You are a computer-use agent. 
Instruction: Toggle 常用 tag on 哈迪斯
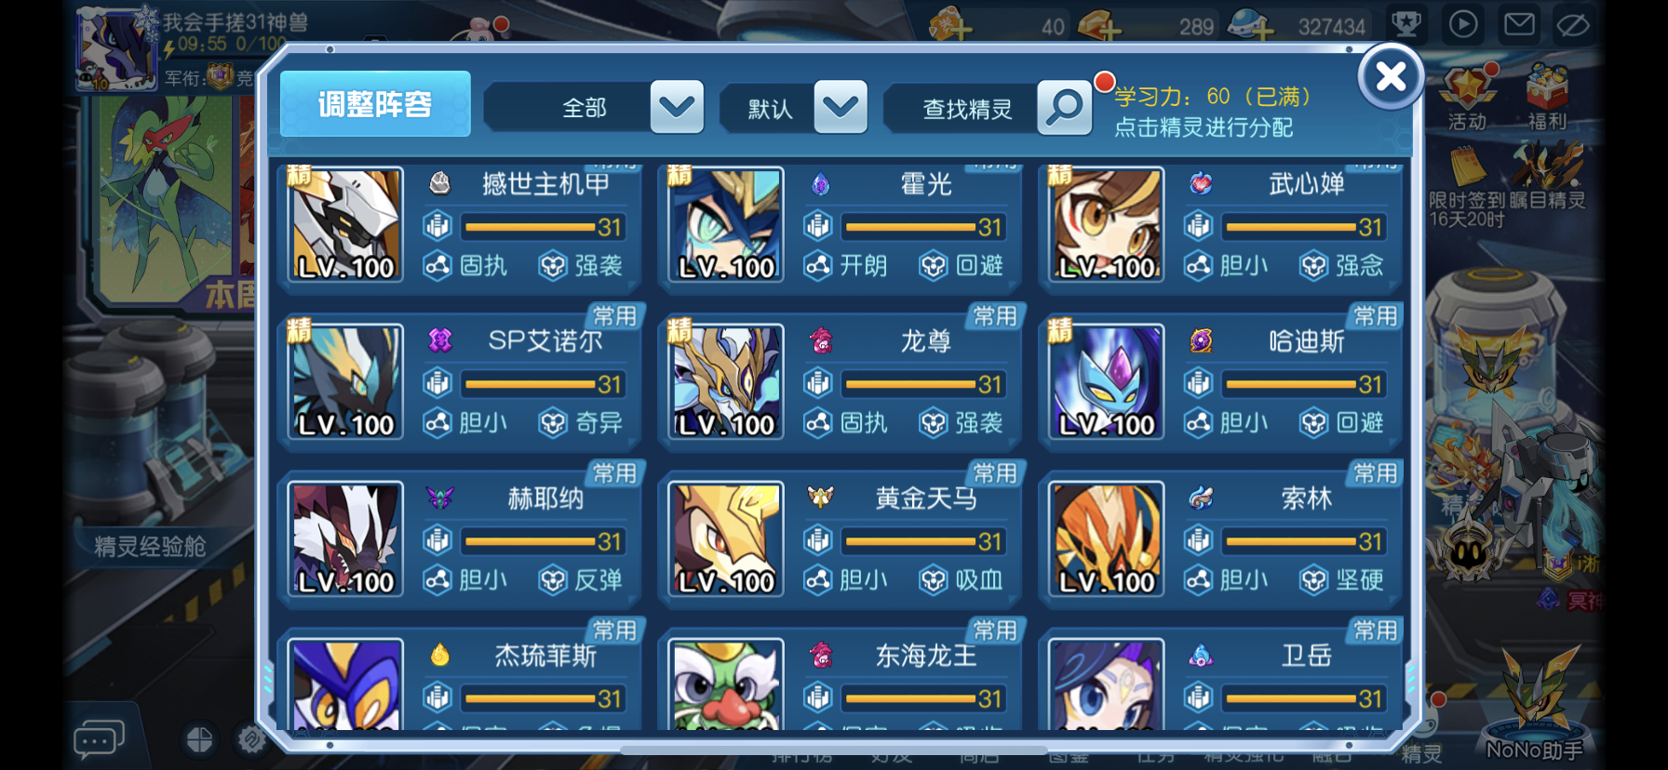(1375, 316)
